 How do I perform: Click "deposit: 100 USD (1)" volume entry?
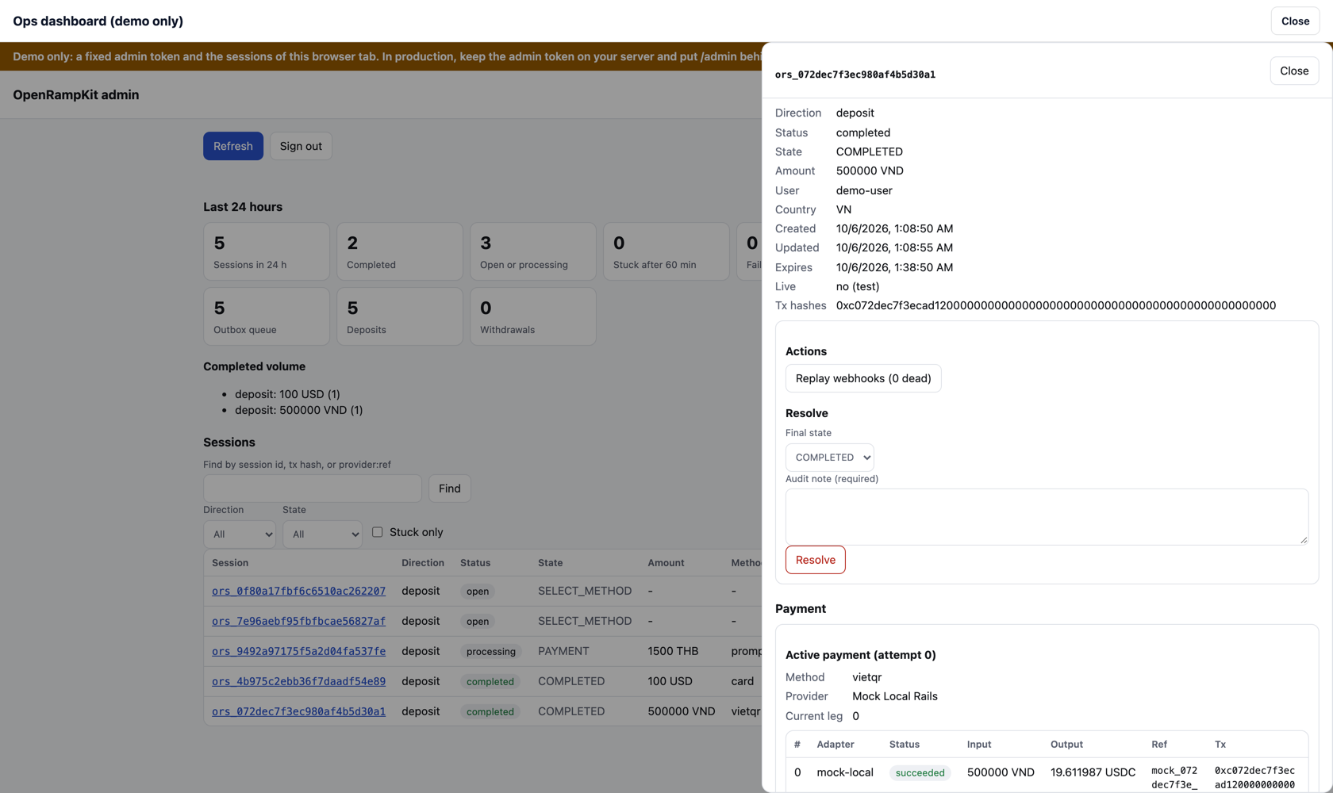point(287,394)
